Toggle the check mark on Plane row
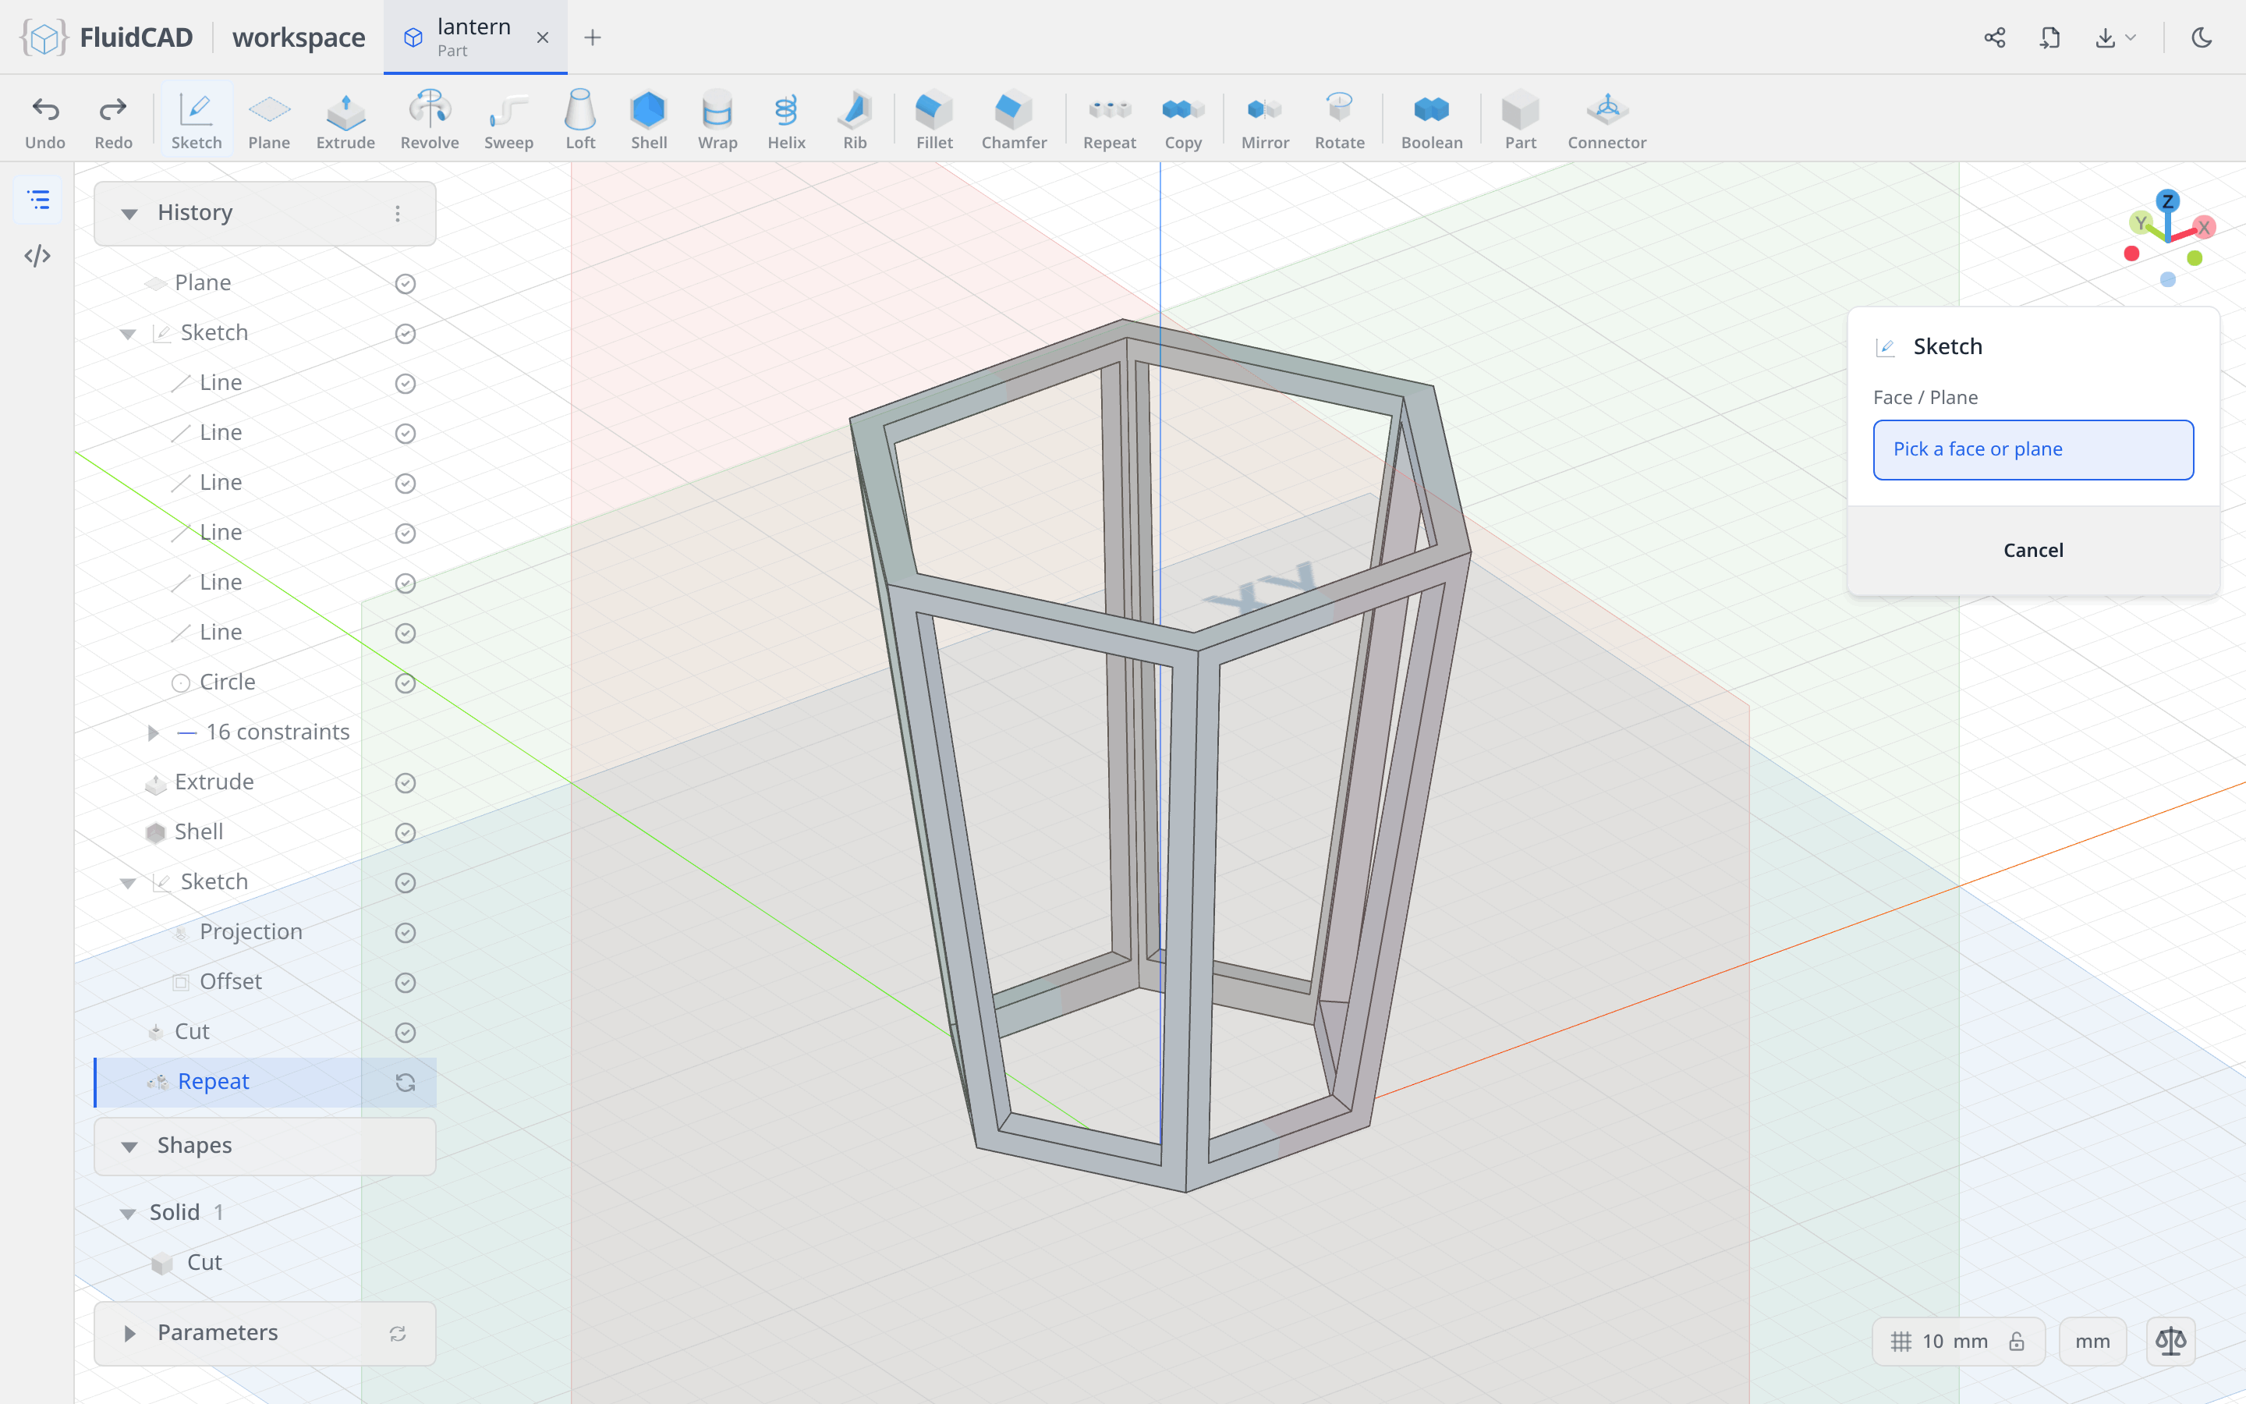The height and width of the screenshot is (1404, 2246). pos(406,283)
